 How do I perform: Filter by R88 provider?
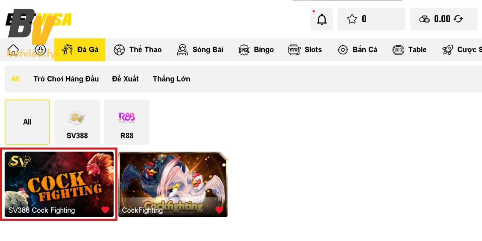127,122
